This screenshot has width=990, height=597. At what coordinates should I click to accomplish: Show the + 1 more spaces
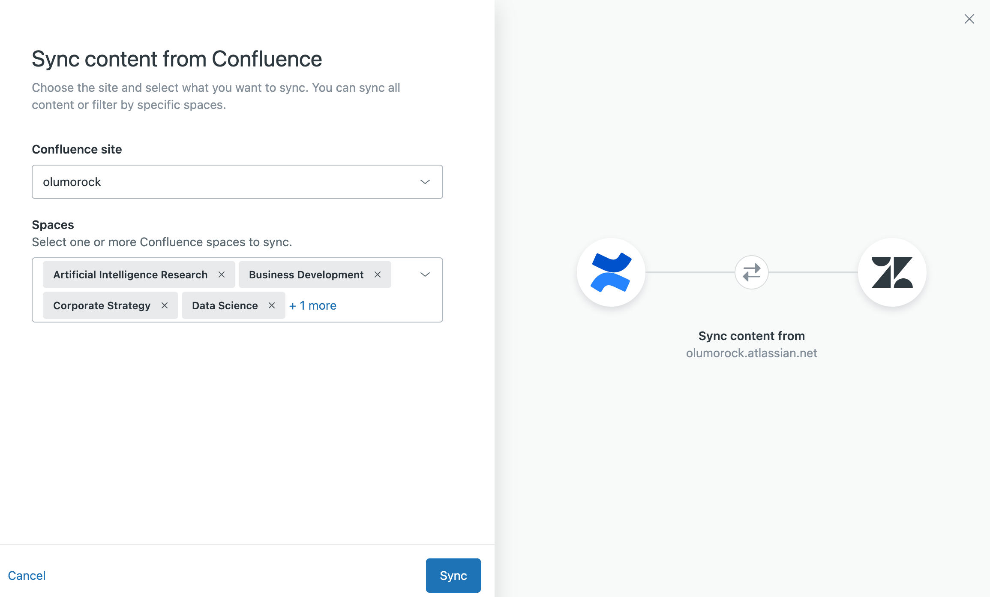click(x=313, y=305)
